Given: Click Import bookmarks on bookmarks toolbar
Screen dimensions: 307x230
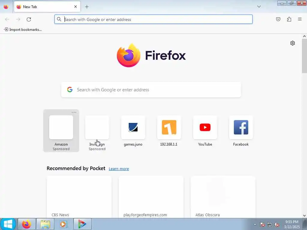Looking at the screenshot, I should 23,30.
